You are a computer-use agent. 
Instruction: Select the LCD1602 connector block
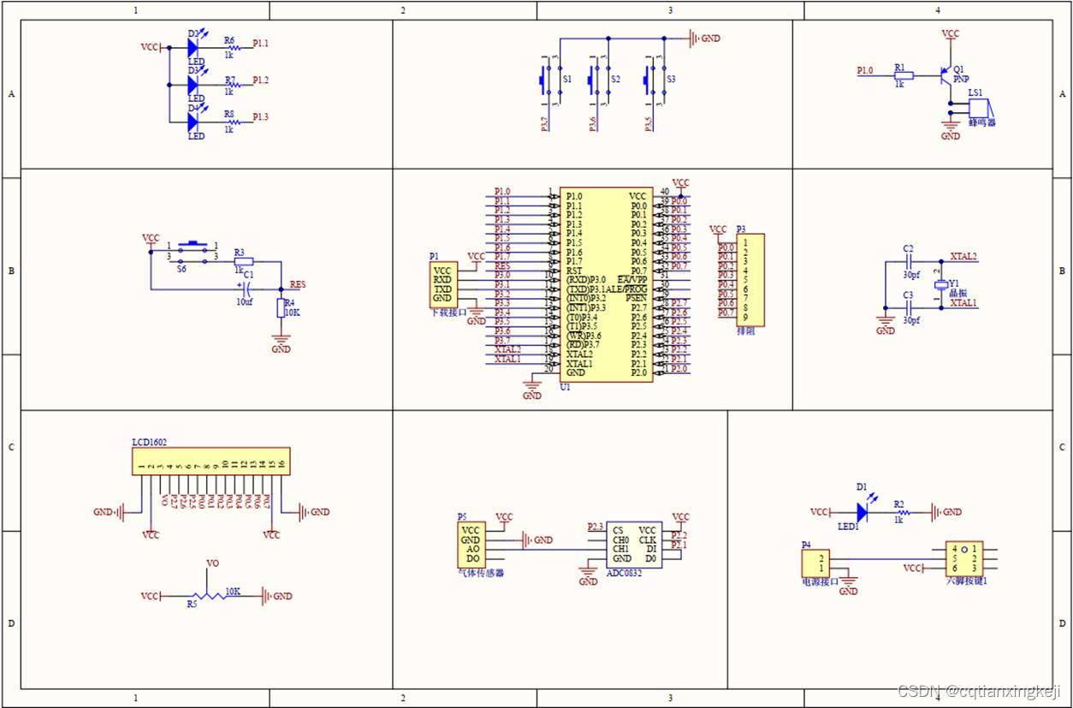coord(210,461)
